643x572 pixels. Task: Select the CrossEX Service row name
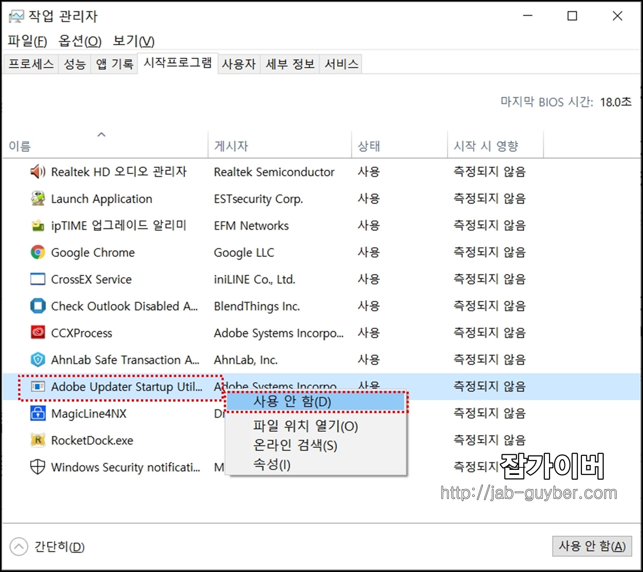(x=91, y=279)
